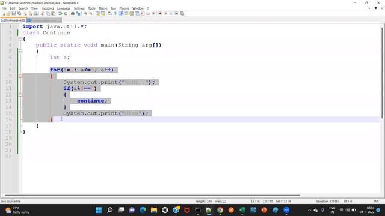
Task: Switch to the second inactive document tab
Action: click(44, 20)
